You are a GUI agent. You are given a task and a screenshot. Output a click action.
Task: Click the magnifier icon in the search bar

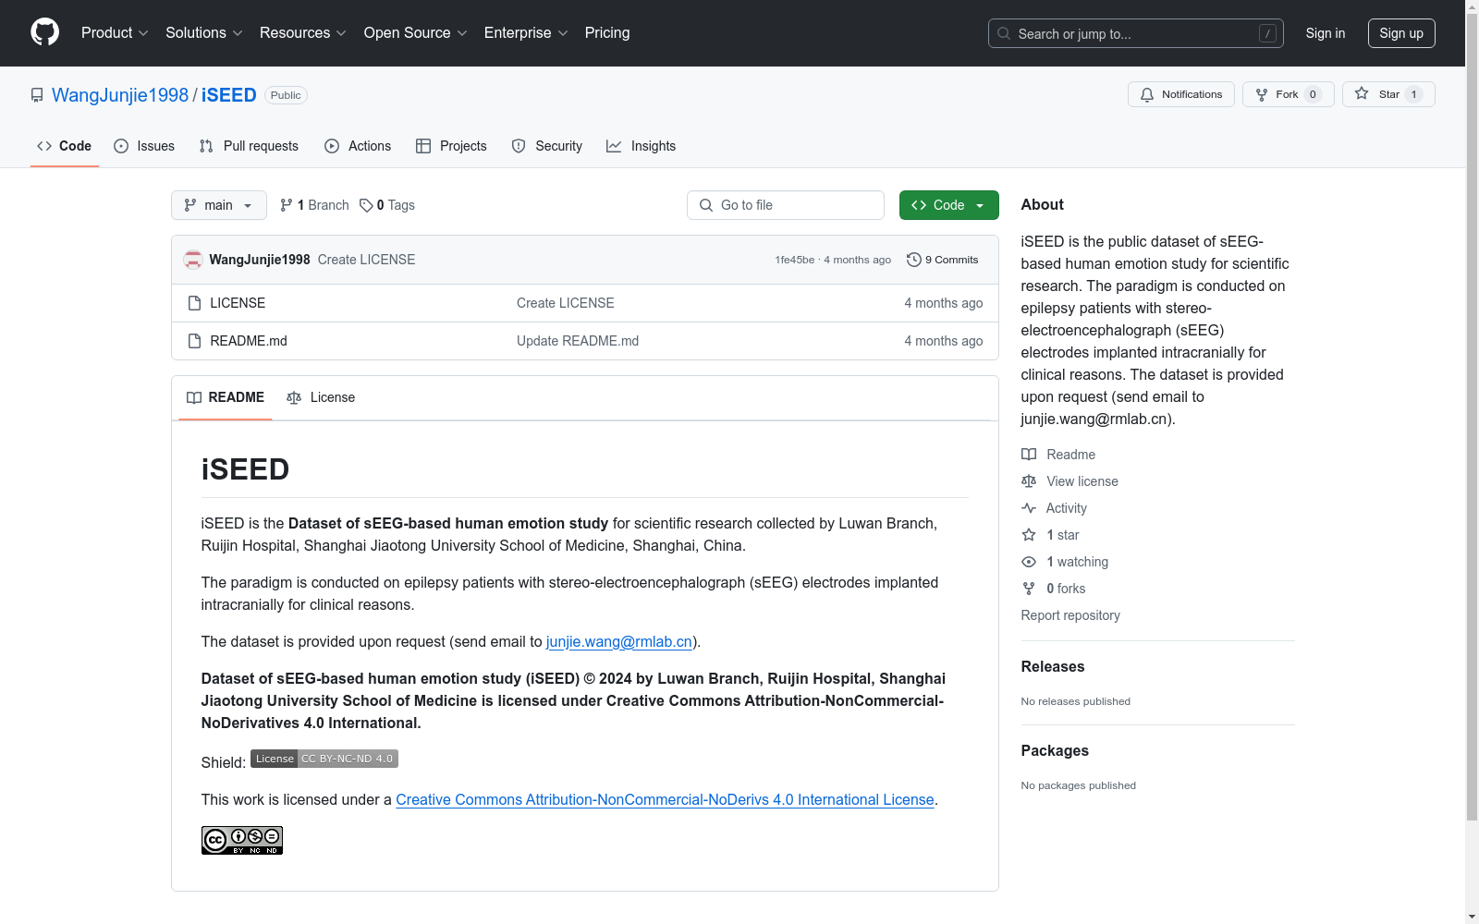pyautogui.click(x=1004, y=33)
